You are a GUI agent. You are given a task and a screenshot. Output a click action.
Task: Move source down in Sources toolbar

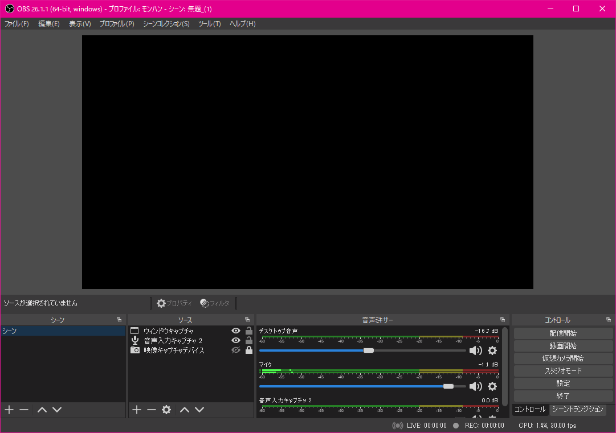point(199,410)
